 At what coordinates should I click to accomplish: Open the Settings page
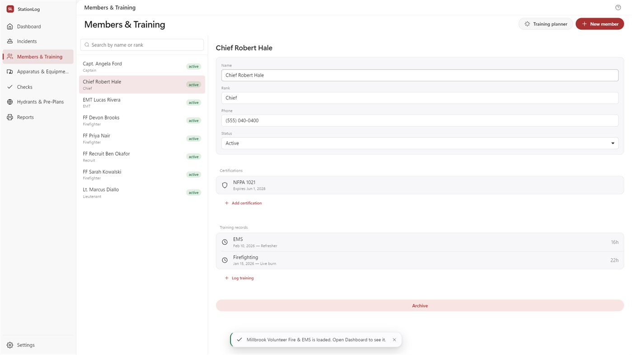click(38, 345)
